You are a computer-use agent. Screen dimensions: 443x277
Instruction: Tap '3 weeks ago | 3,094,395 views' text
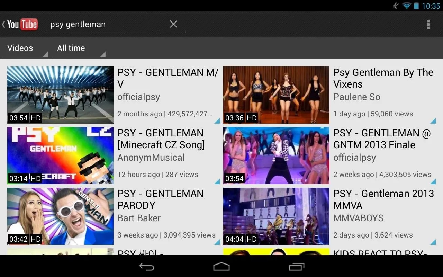point(166,235)
